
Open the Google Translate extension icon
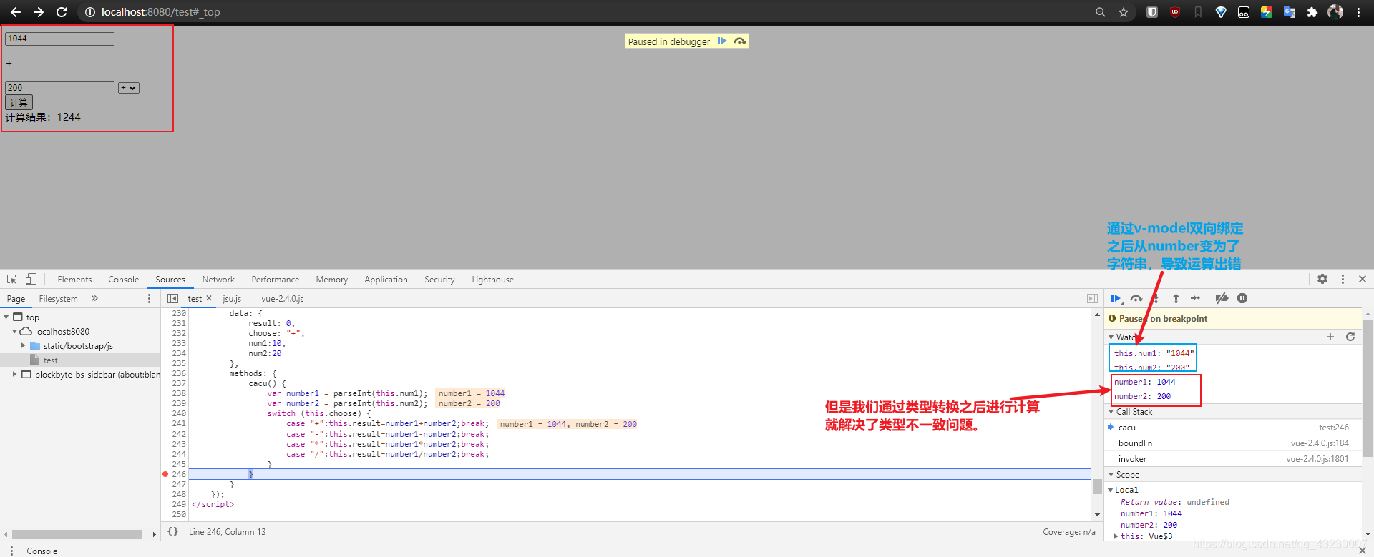coord(1290,12)
